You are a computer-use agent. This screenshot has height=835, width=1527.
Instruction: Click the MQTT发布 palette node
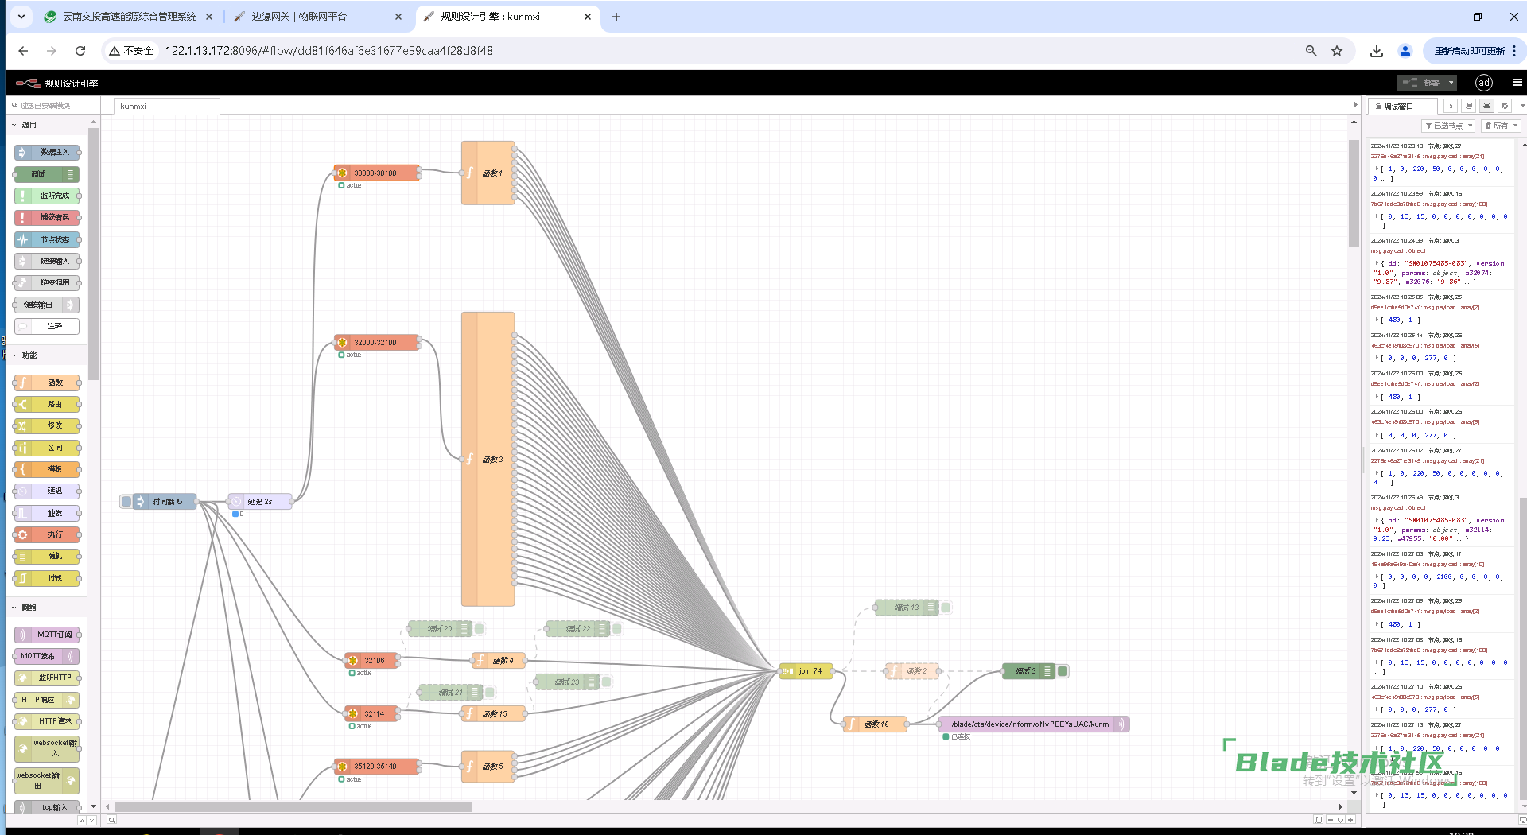coord(48,656)
